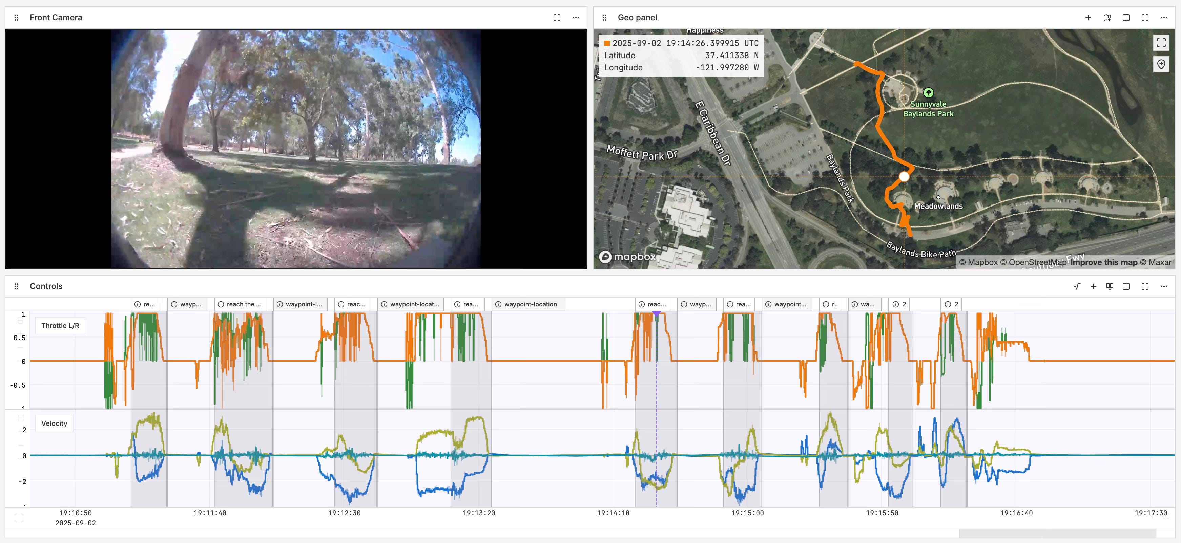Click the compare columns icon in Controls panel
This screenshot has height=543, width=1181.
tap(1110, 286)
